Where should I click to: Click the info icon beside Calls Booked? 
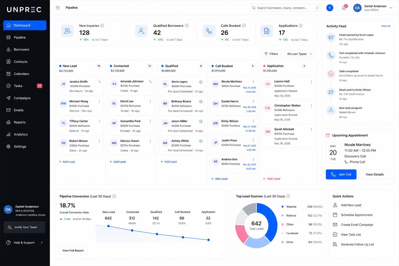coord(244,25)
